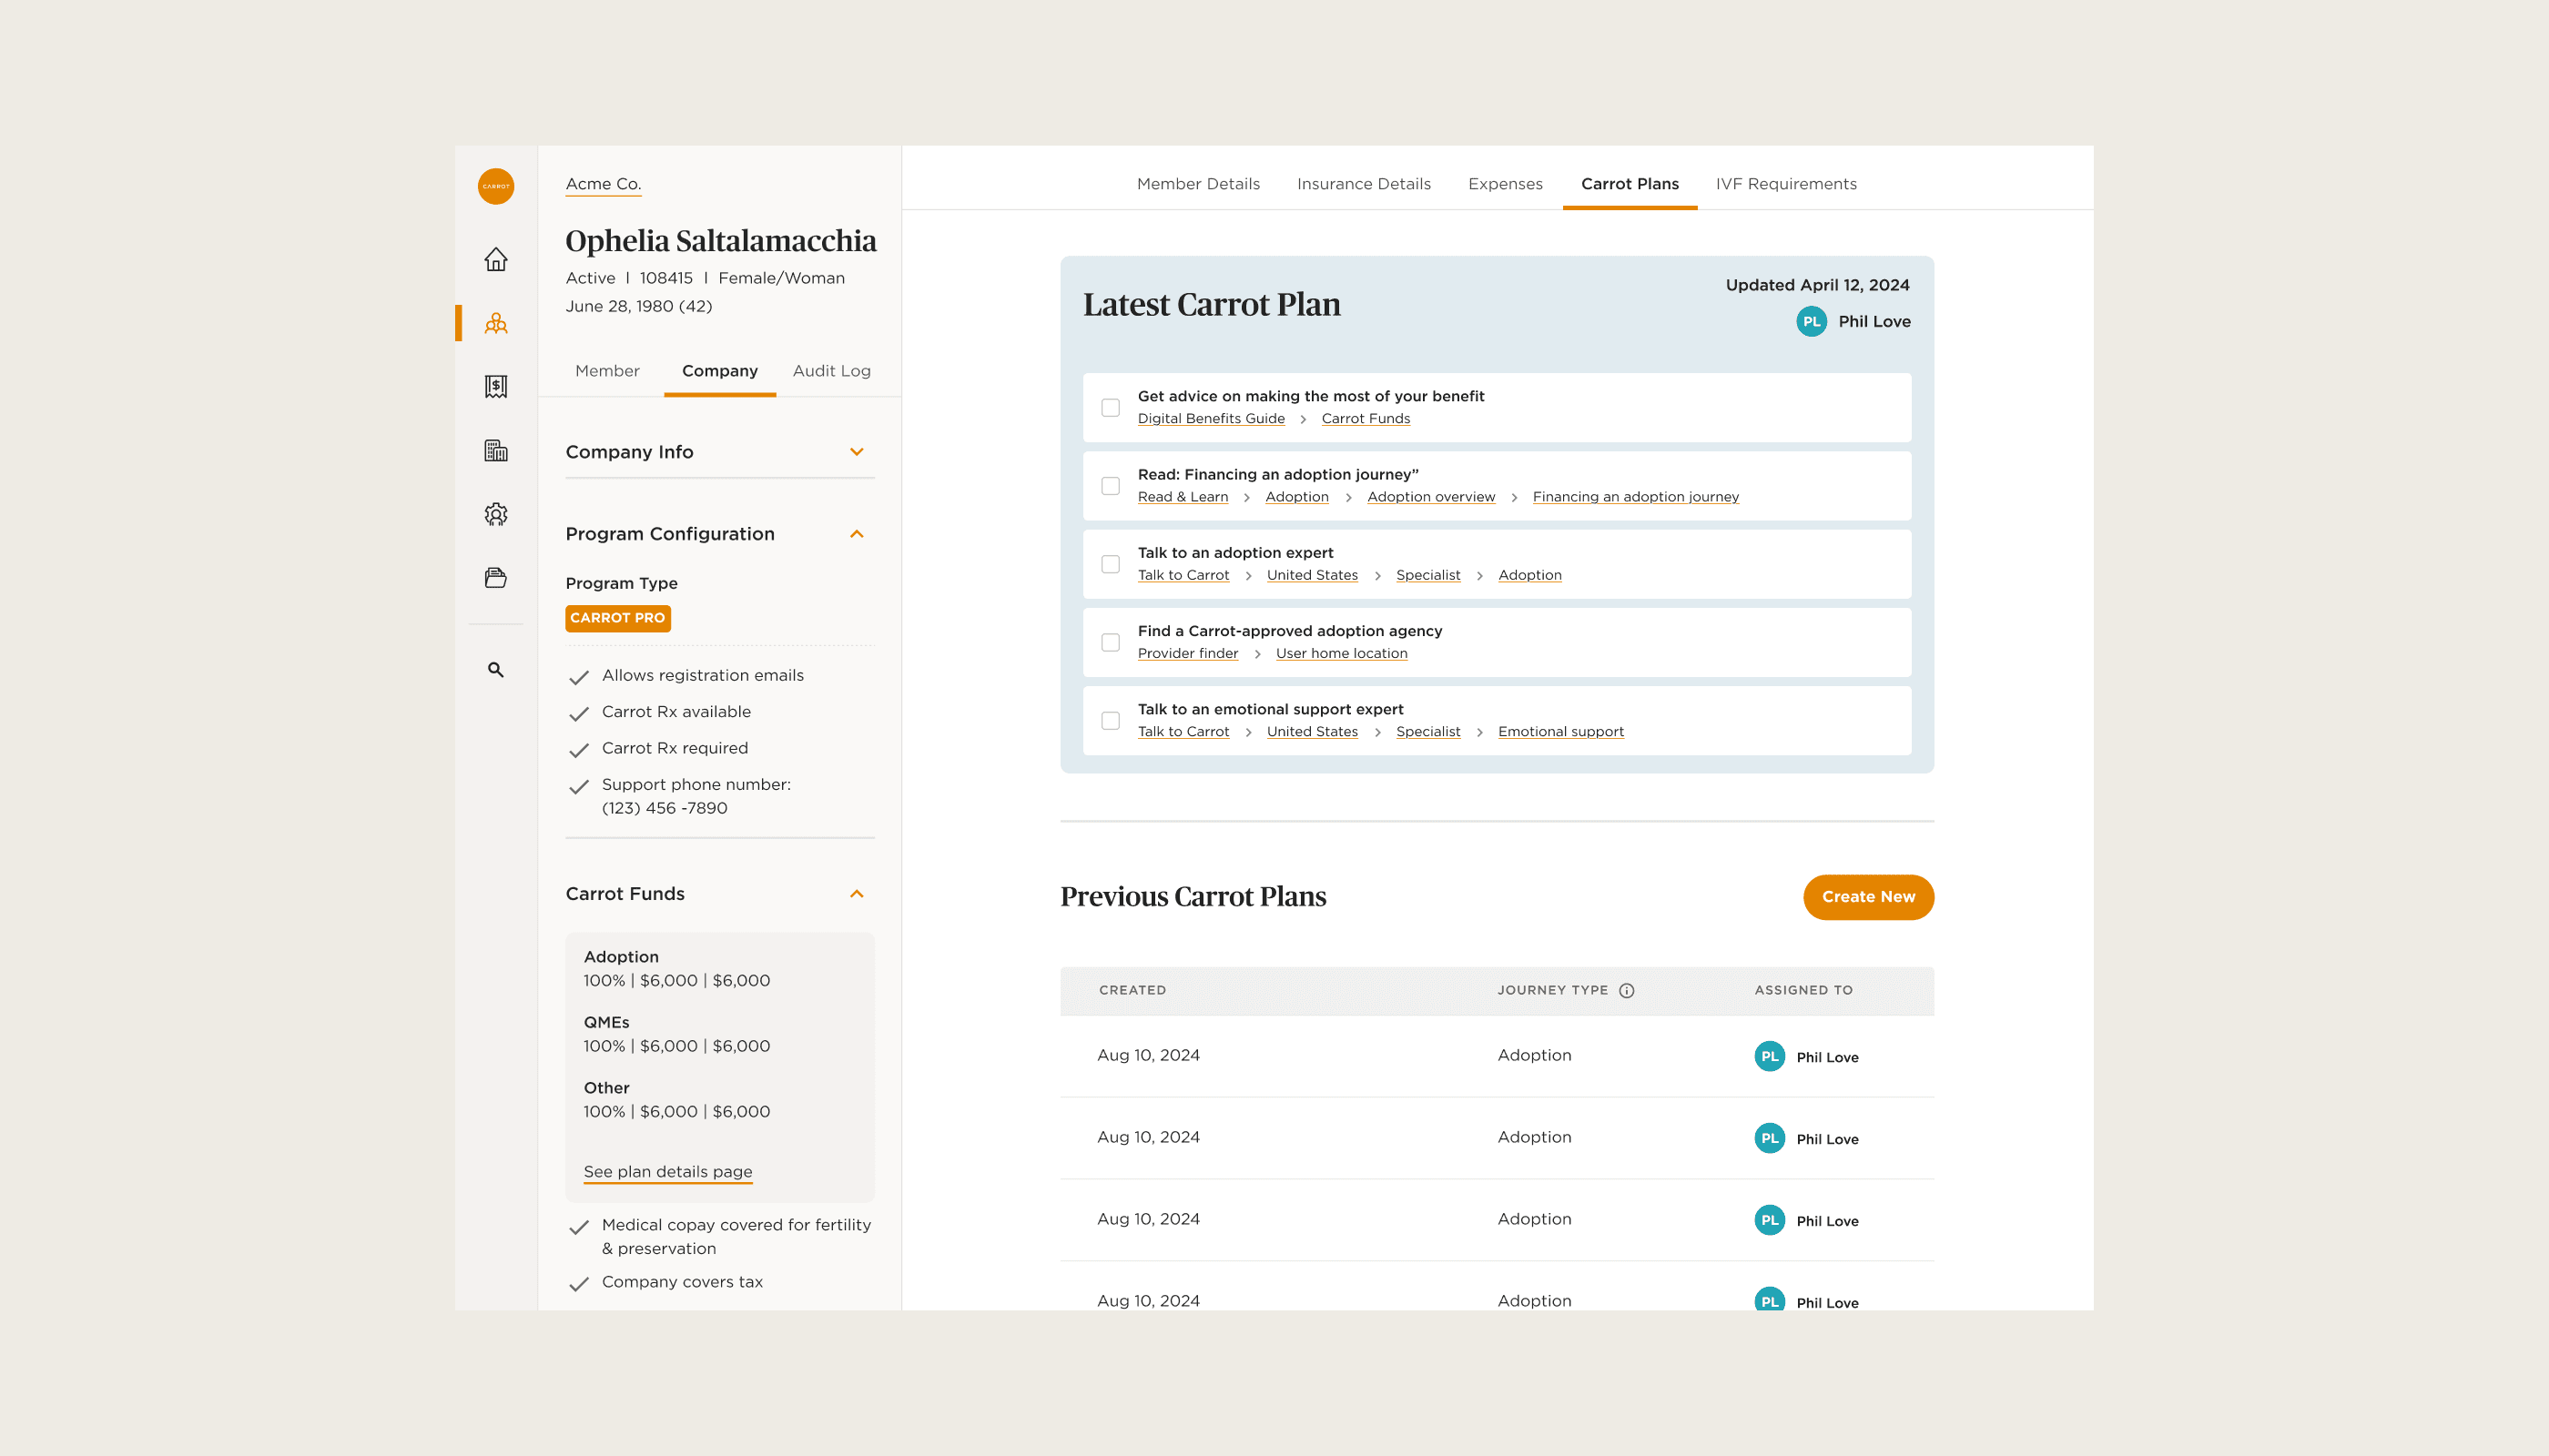This screenshot has width=2549, height=1456.
Task: Click the settings gear icon
Action: point(495,514)
